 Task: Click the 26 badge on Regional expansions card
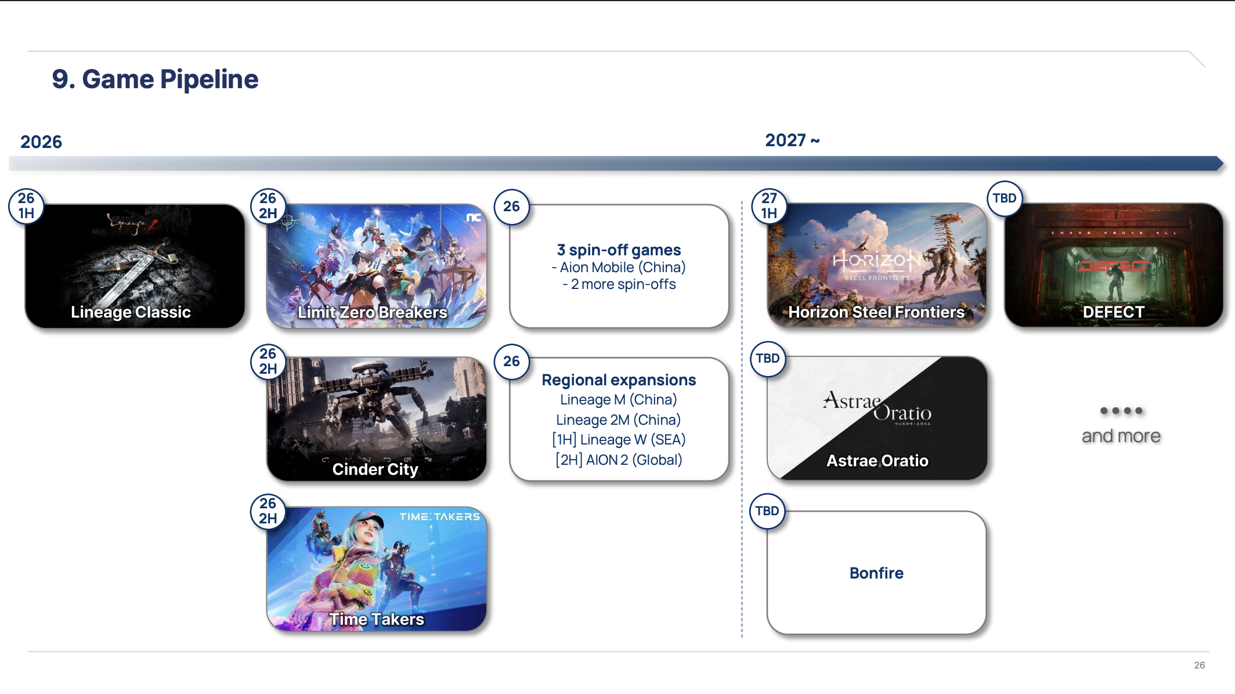click(511, 362)
